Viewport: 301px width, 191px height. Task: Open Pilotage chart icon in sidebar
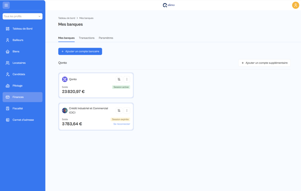[x=7, y=86]
